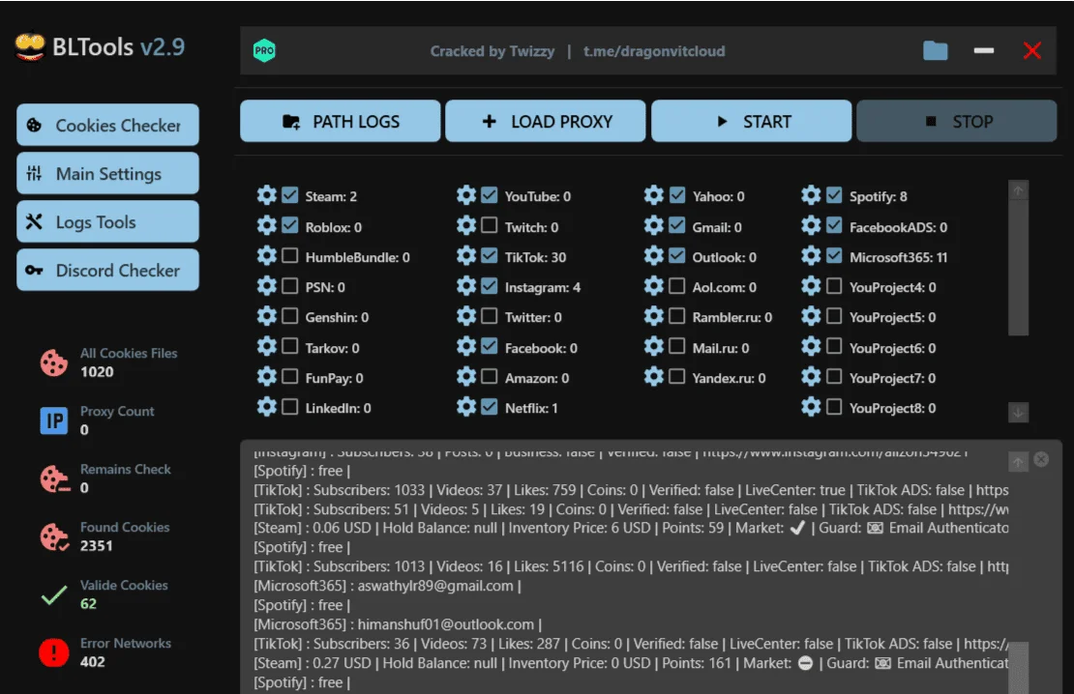Click the Outlook gear icon
1074x694 pixels.
[x=654, y=256]
